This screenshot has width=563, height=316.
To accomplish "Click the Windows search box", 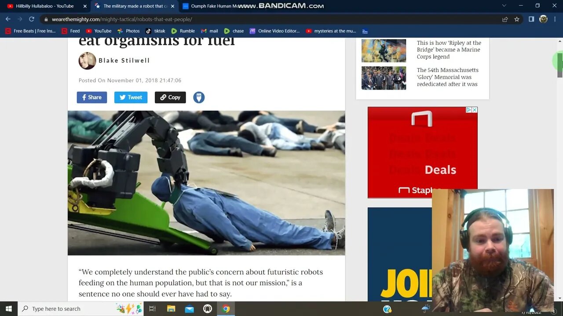I will [x=81, y=309].
